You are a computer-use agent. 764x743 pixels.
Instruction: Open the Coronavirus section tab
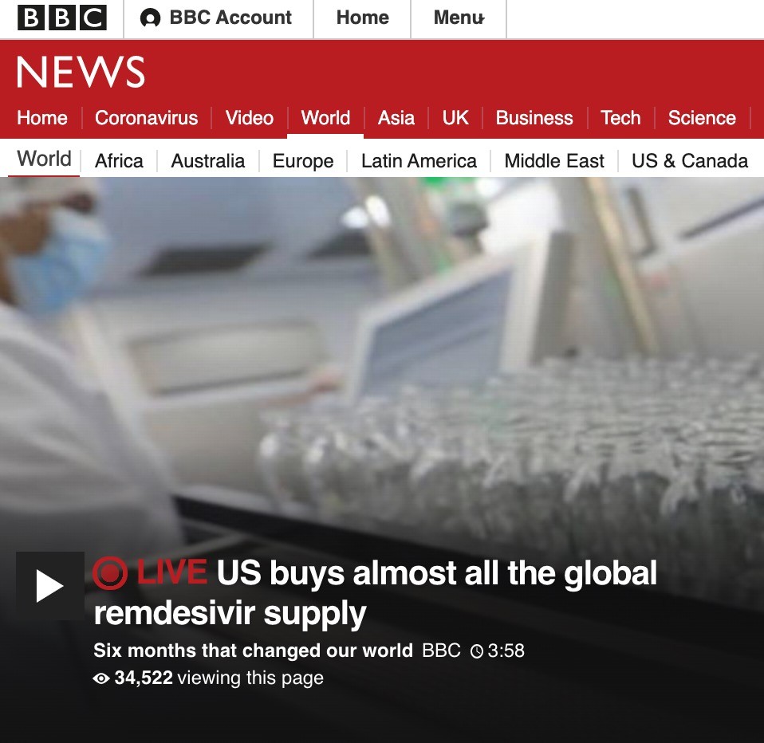(146, 118)
